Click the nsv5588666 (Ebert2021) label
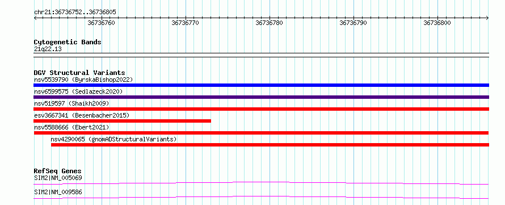The width and height of the screenshot is (505, 205). point(71,127)
